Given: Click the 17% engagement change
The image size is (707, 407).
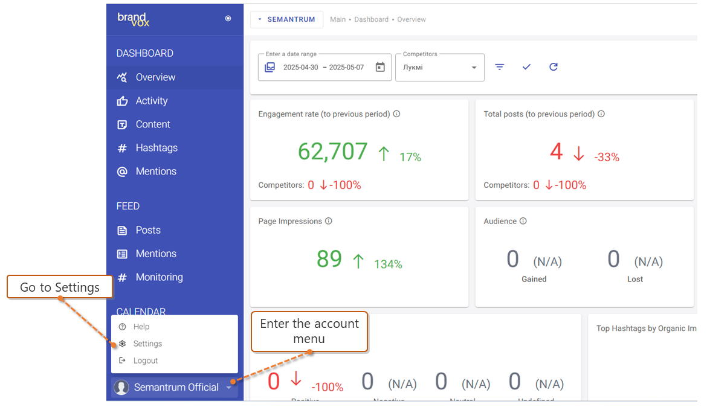Looking at the screenshot, I should 410,157.
